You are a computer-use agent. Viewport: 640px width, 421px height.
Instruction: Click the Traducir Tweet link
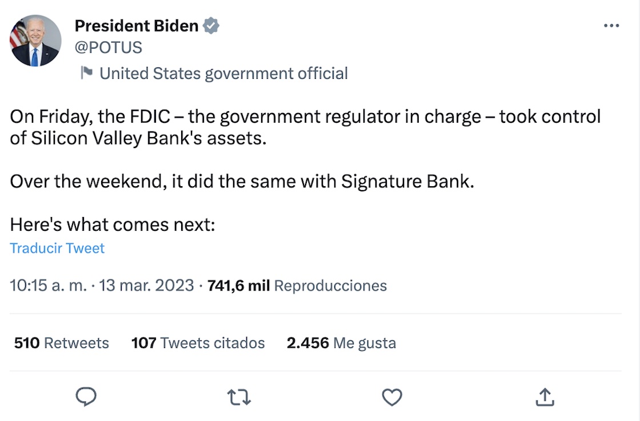(x=57, y=248)
